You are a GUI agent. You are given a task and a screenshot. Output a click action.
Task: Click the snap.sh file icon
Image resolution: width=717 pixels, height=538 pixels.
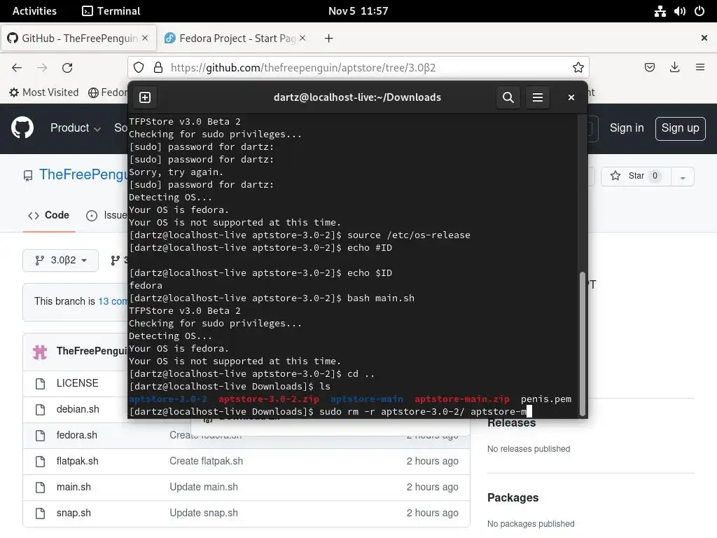click(40, 513)
